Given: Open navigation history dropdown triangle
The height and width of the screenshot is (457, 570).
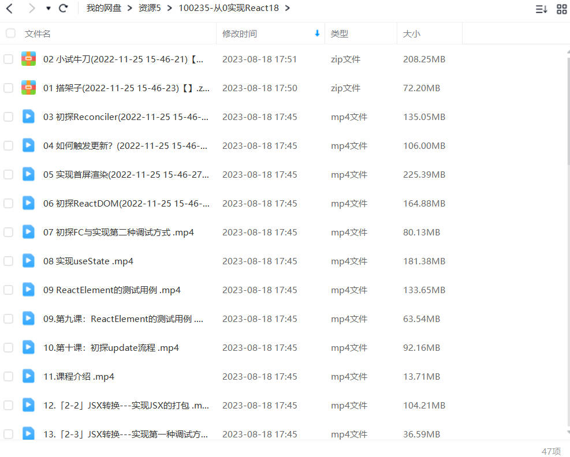Looking at the screenshot, I should tap(49, 8).
